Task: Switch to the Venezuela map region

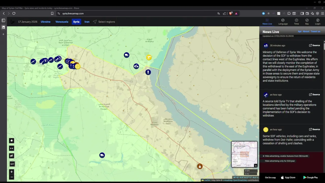Action: pyautogui.click(x=62, y=22)
